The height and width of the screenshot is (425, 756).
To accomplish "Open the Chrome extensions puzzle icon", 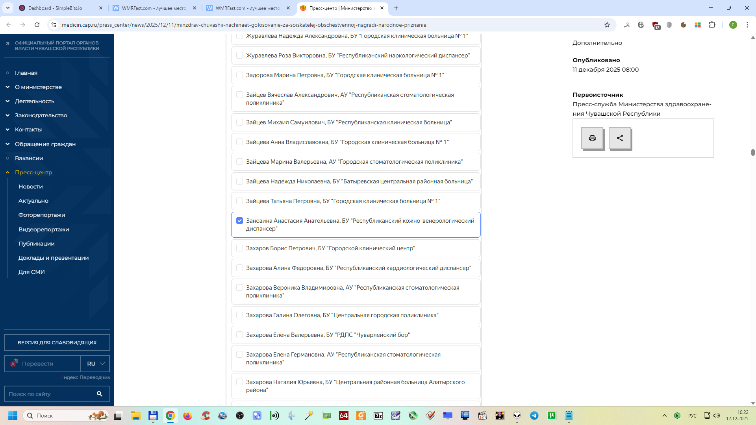I will pos(712,25).
